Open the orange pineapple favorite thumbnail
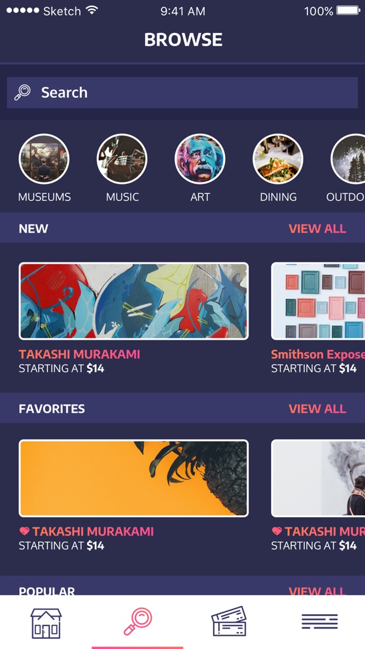The width and height of the screenshot is (365, 649). click(x=134, y=478)
